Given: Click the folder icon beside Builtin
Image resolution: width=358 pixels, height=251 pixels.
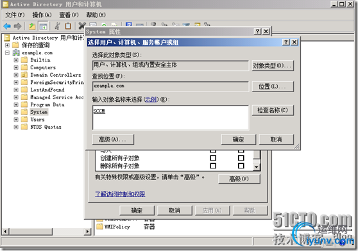Looking at the screenshot, I should 24,60.
